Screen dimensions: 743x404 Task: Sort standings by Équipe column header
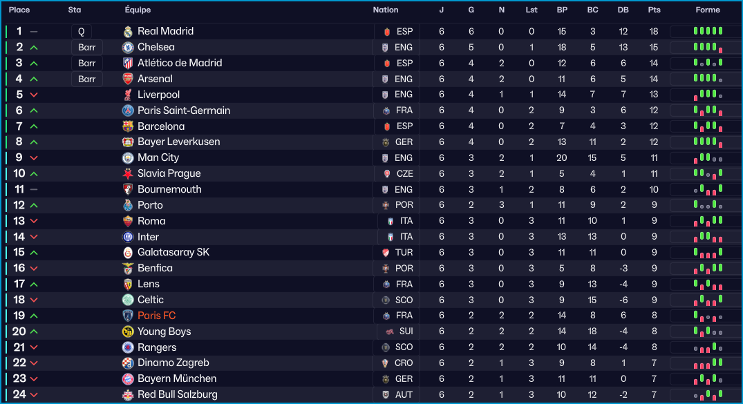[138, 10]
